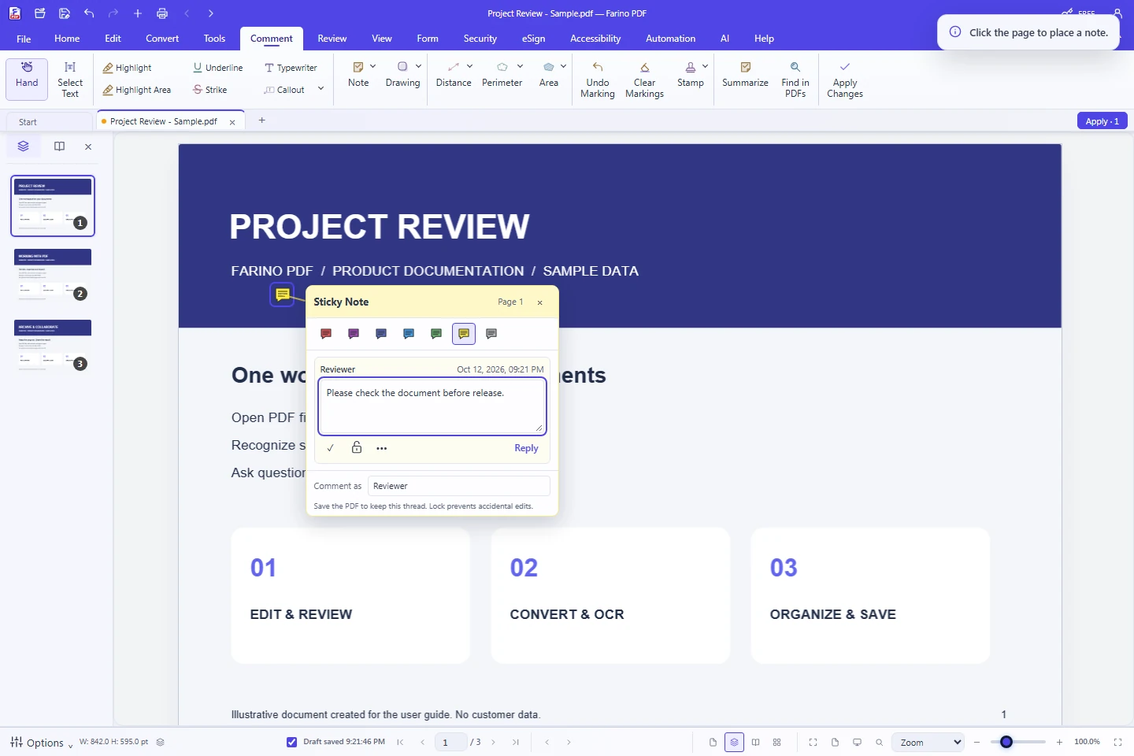1134x756 pixels.
Task: Click the print icon in title bar
Action: pyautogui.click(x=162, y=13)
